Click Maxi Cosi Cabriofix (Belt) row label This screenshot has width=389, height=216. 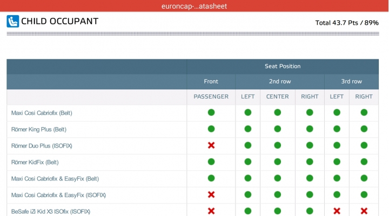[42, 113]
